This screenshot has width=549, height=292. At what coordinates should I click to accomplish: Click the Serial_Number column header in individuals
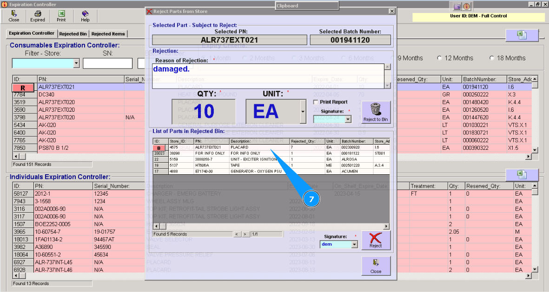[119, 186]
